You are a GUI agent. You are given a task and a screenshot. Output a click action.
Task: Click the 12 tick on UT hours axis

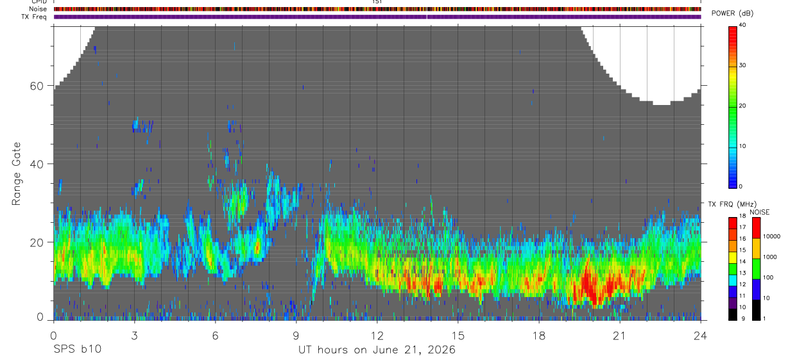coord(377,335)
